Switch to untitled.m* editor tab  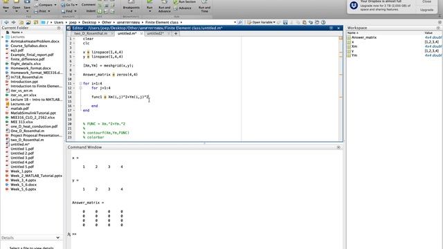[x=127, y=33]
